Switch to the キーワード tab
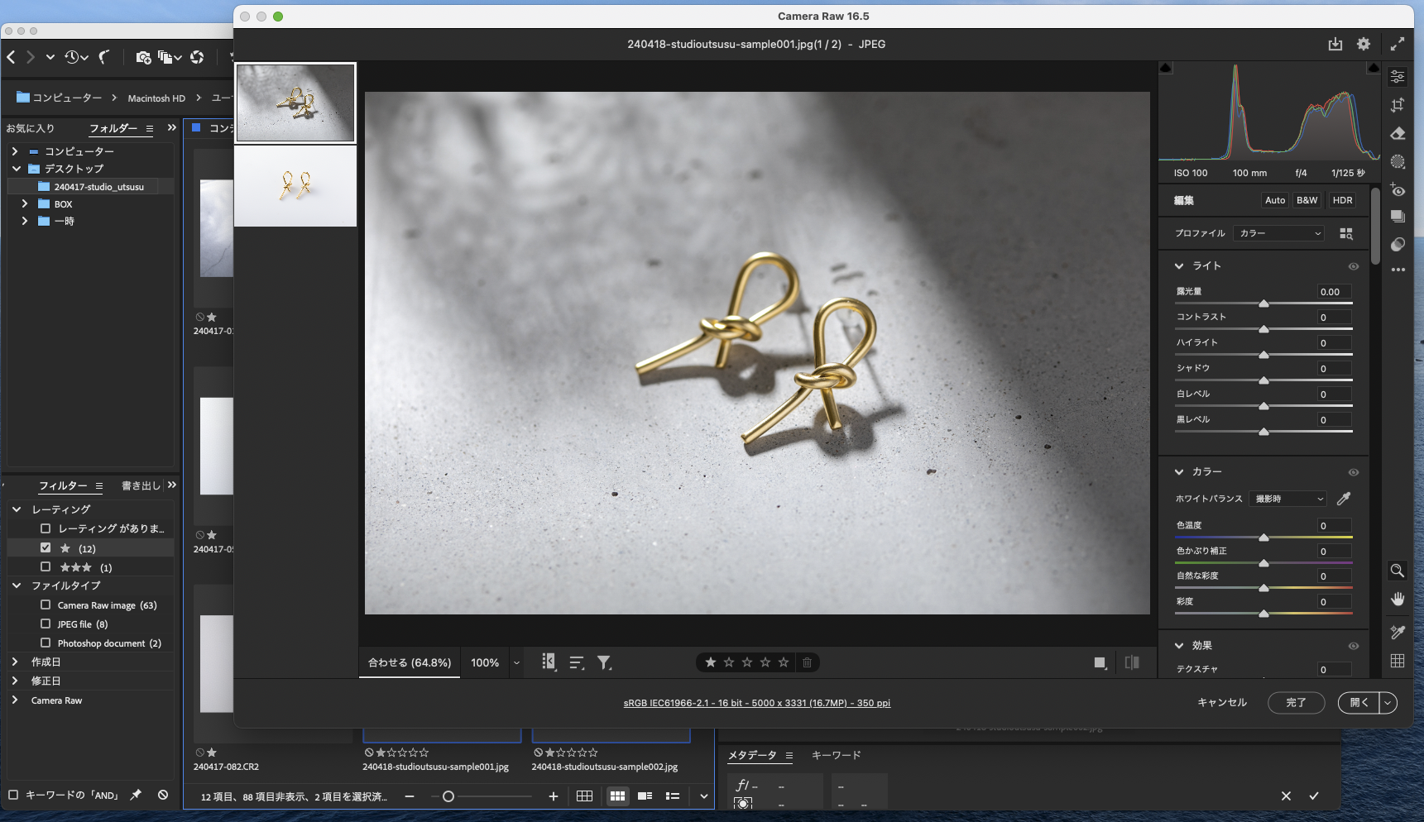This screenshot has width=1424, height=822. (x=836, y=755)
